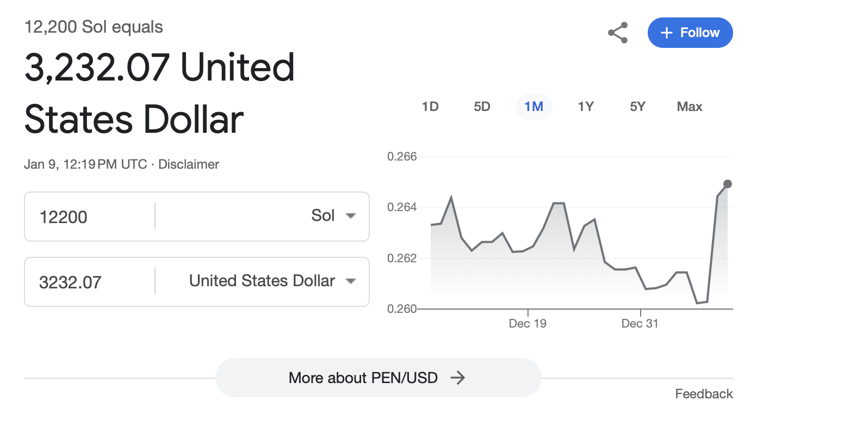Open the Disclaimer link
The width and height of the screenshot is (856, 444).
[x=189, y=164]
